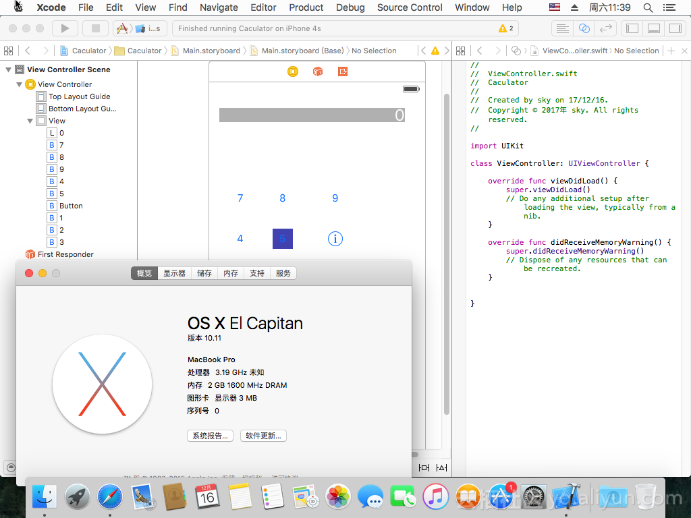Screen dimensions: 691x518
Task: Open iTunes from the Dock
Action: point(436,496)
